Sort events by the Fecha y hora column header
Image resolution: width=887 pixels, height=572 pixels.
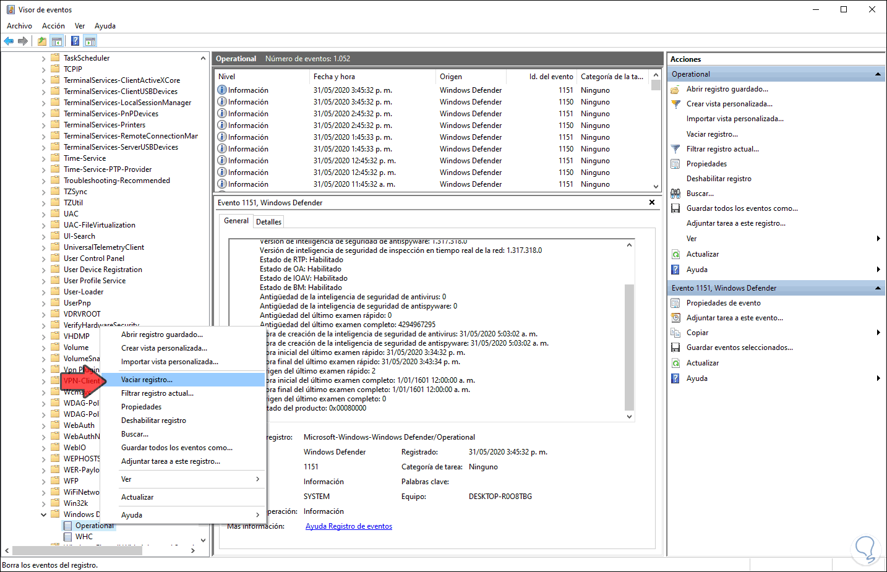coord(334,77)
